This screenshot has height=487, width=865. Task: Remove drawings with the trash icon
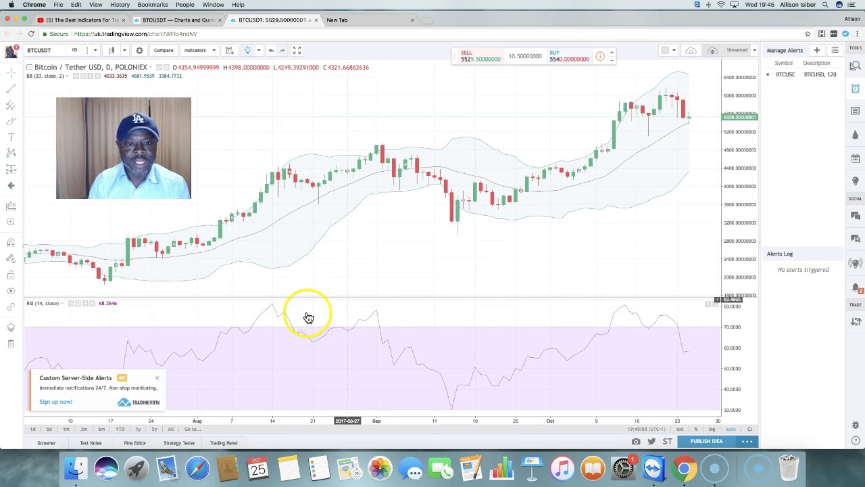(x=11, y=344)
